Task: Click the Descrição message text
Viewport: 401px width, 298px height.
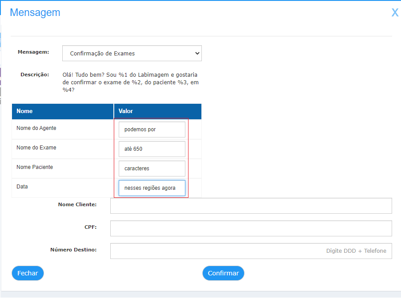Action: [130, 82]
